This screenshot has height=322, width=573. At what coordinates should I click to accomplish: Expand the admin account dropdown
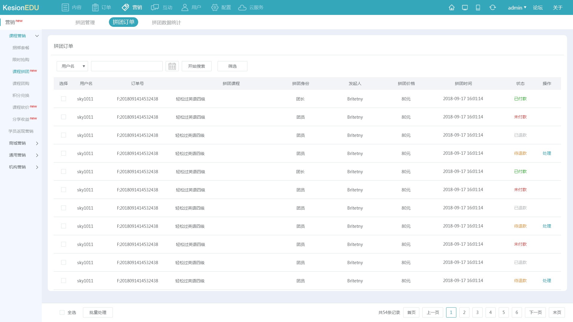pos(517,7)
